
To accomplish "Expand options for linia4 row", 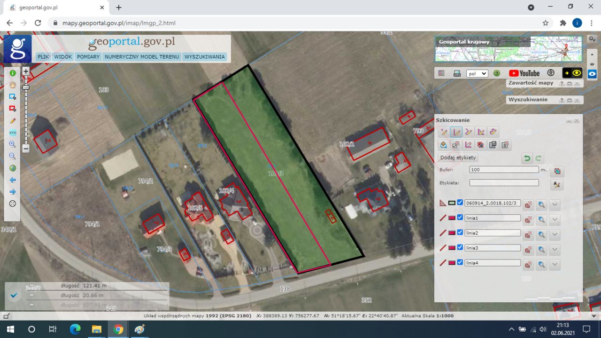I will click(x=555, y=264).
